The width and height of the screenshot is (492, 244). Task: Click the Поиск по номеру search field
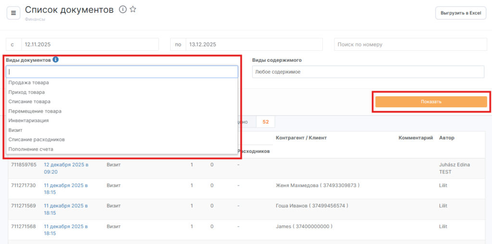click(409, 45)
